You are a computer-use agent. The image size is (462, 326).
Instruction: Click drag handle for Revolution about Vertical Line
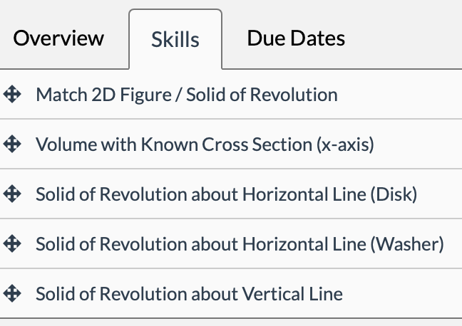coord(11,293)
